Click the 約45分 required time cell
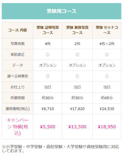 [x=107, y=98]
